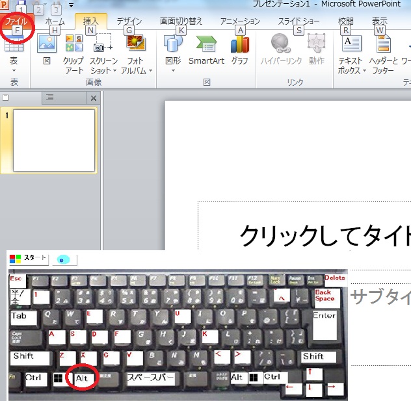411x401 pixels.
Task: Click the blue circle button beside スタート
Action: (x=64, y=260)
